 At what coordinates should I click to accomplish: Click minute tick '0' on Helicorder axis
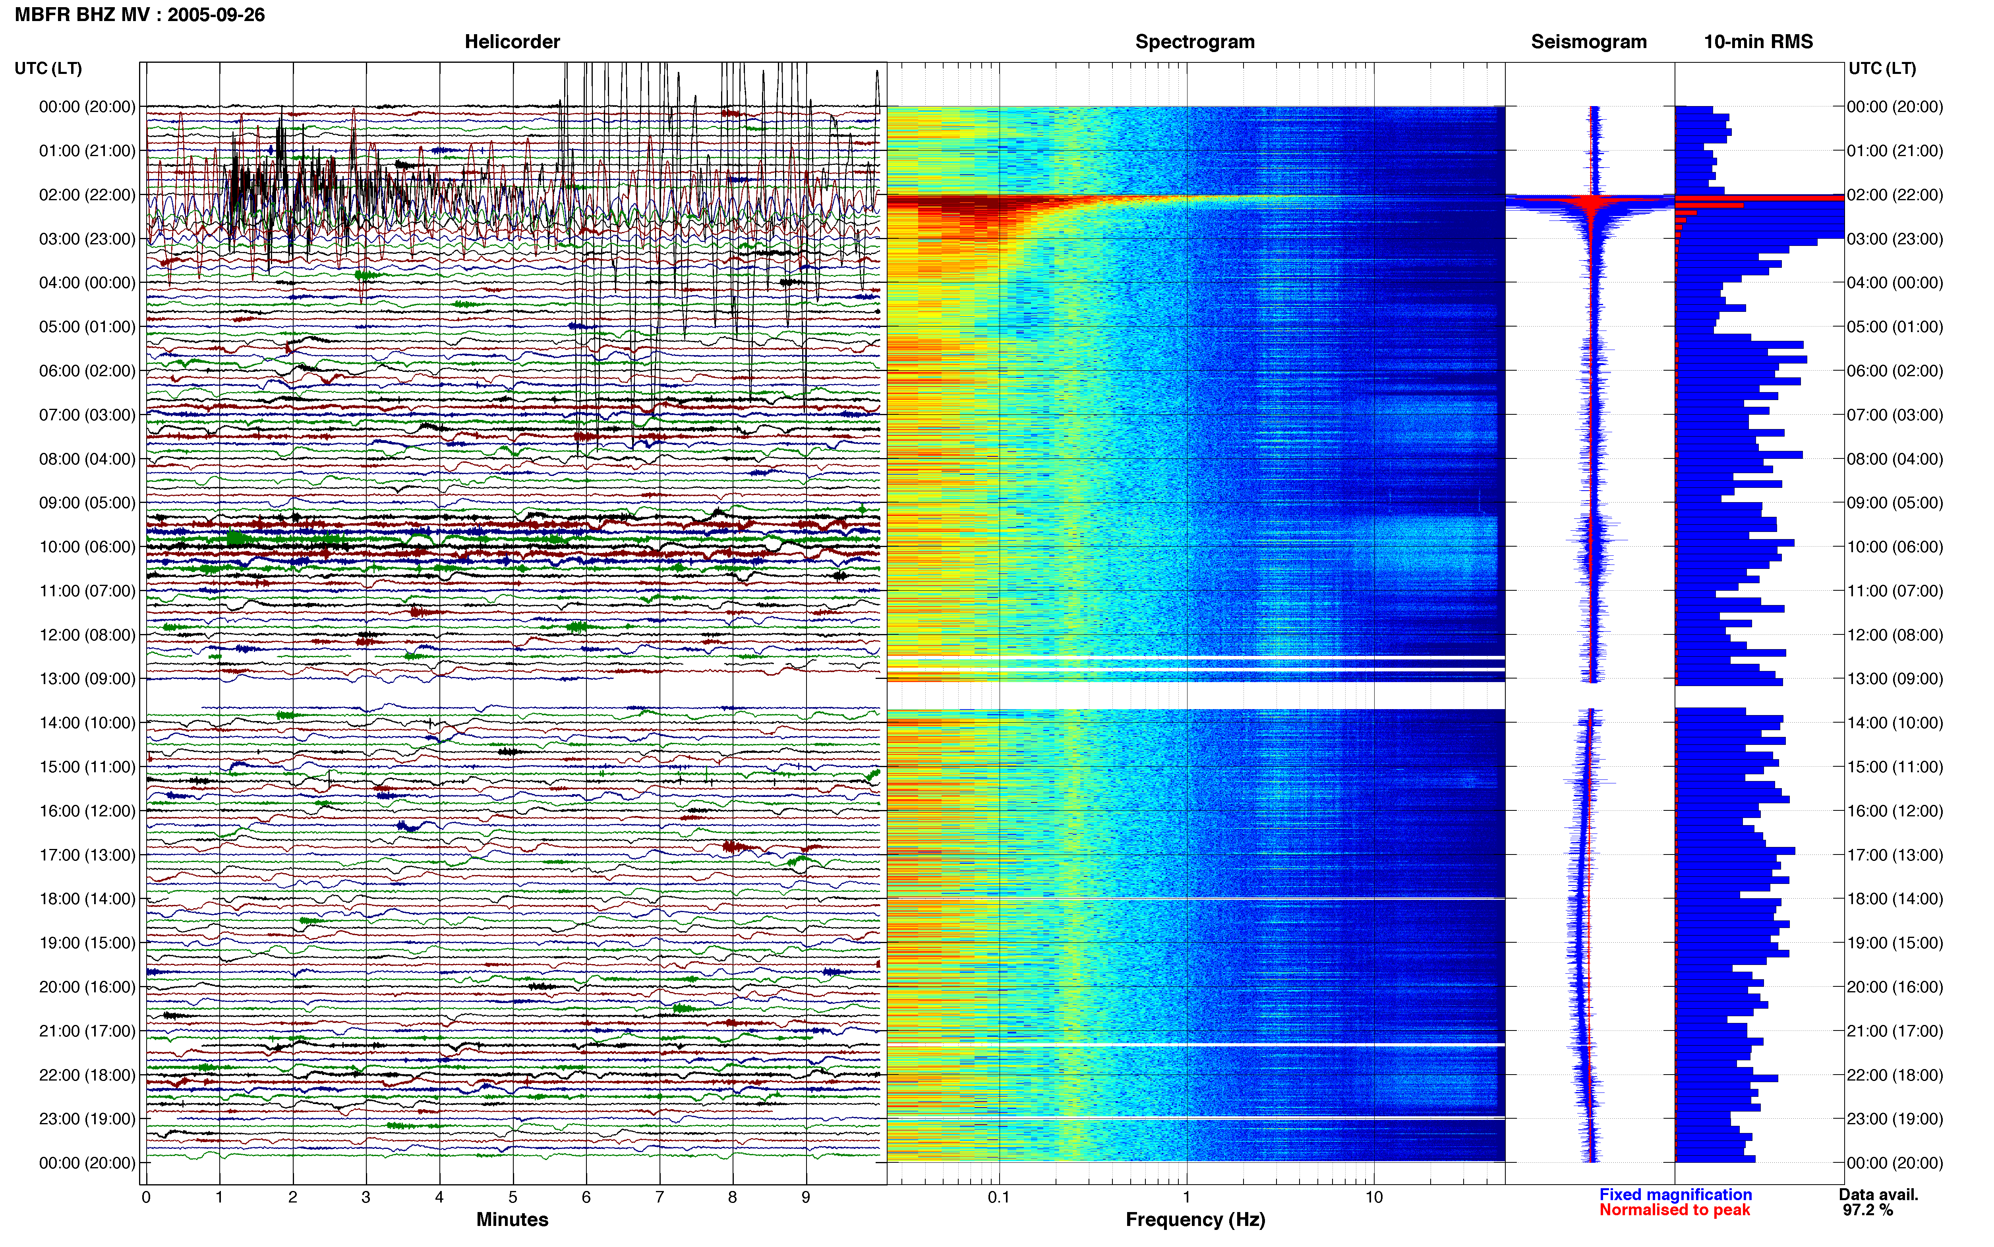click(x=146, y=1197)
